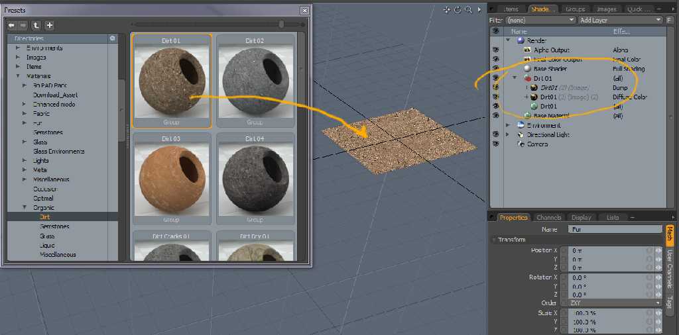The width and height of the screenshot is (679, 335).
Task: Switch to the Images tab
Action: point(606,9)
